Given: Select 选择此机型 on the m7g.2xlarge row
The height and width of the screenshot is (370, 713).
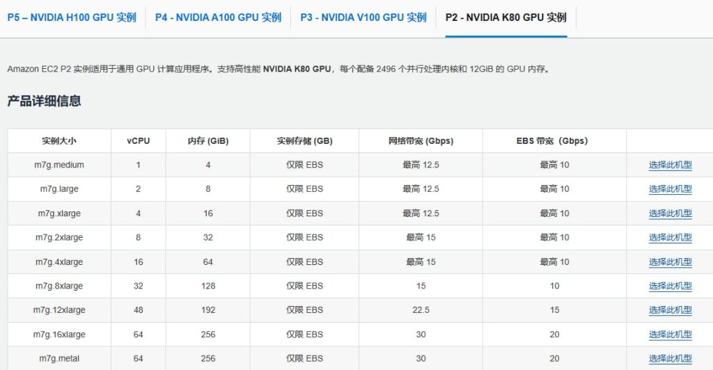Looking at the screenshot, I should [x=671, y=237].
